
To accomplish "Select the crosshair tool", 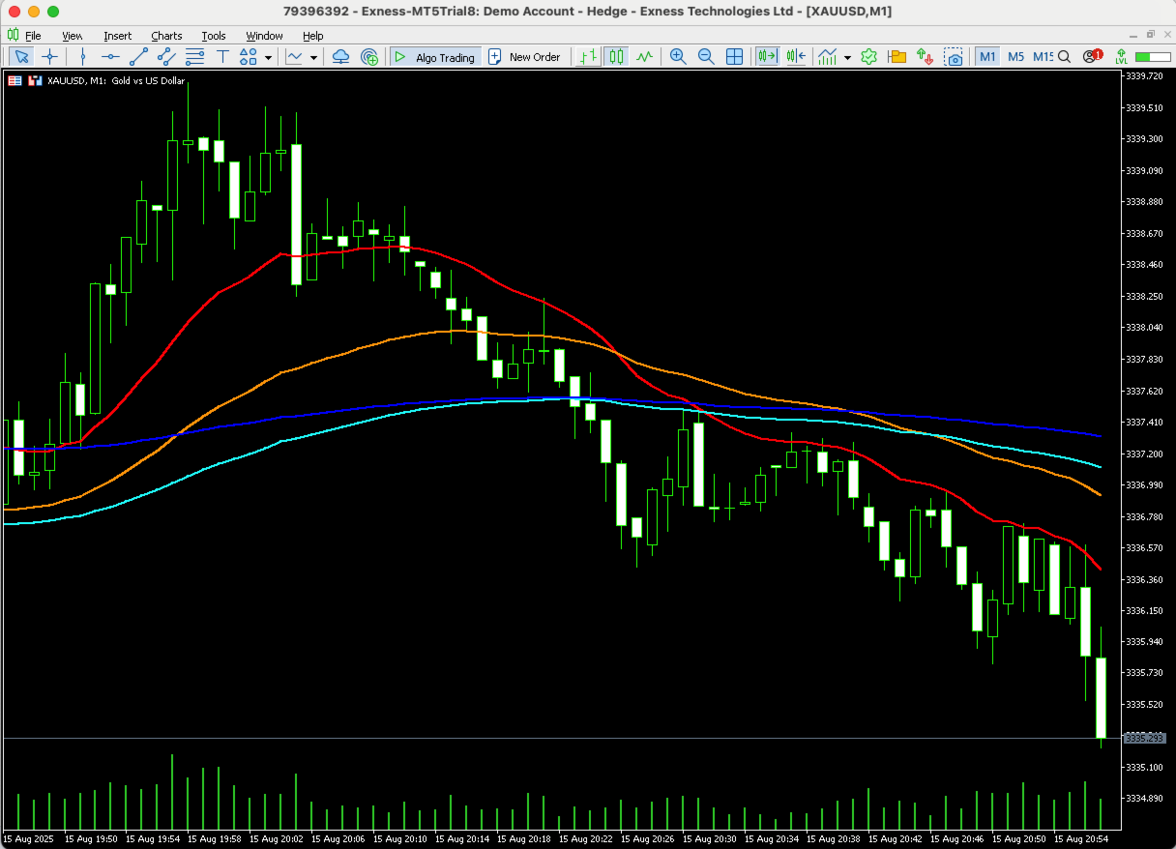I will click(x=49, y=57).
